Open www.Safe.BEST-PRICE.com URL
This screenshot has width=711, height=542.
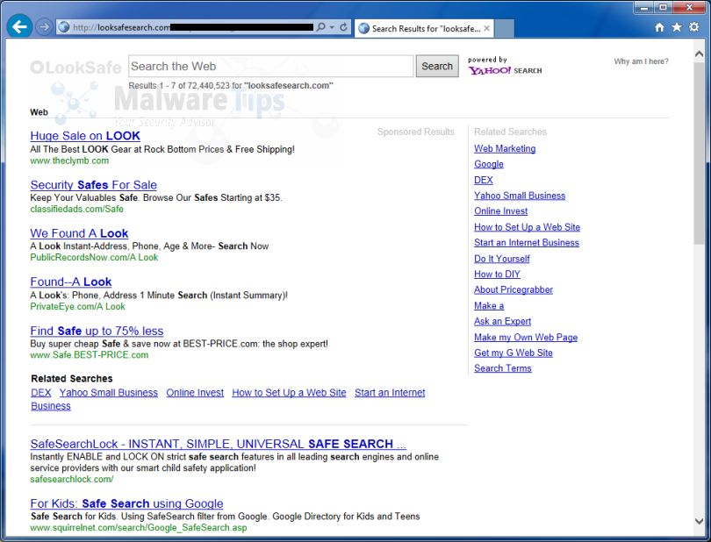pyautogui.click(x=90, y=355)
